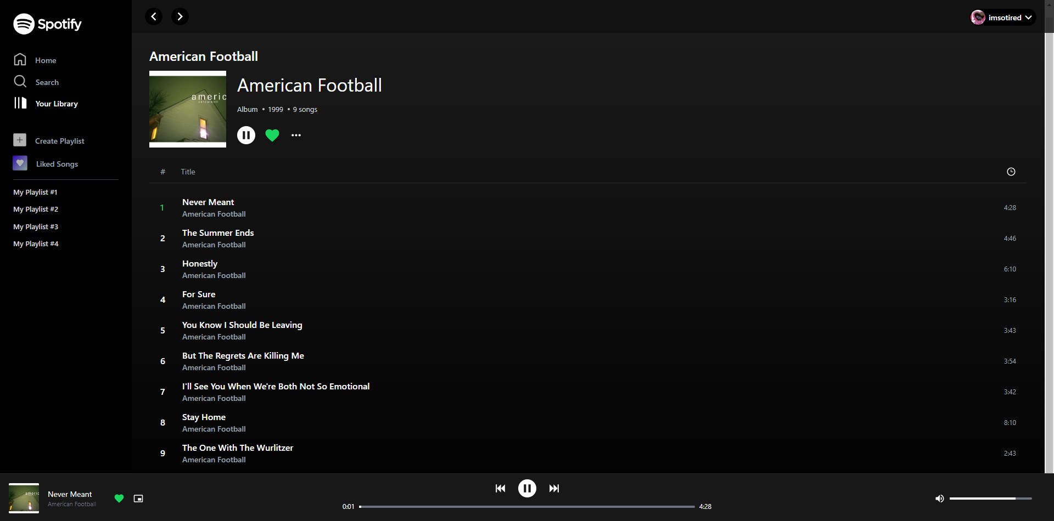The width and height of the screenshot is (1054, 521).
Task: Select track You Know I Should Be Leaving
Action: [588, 331]
